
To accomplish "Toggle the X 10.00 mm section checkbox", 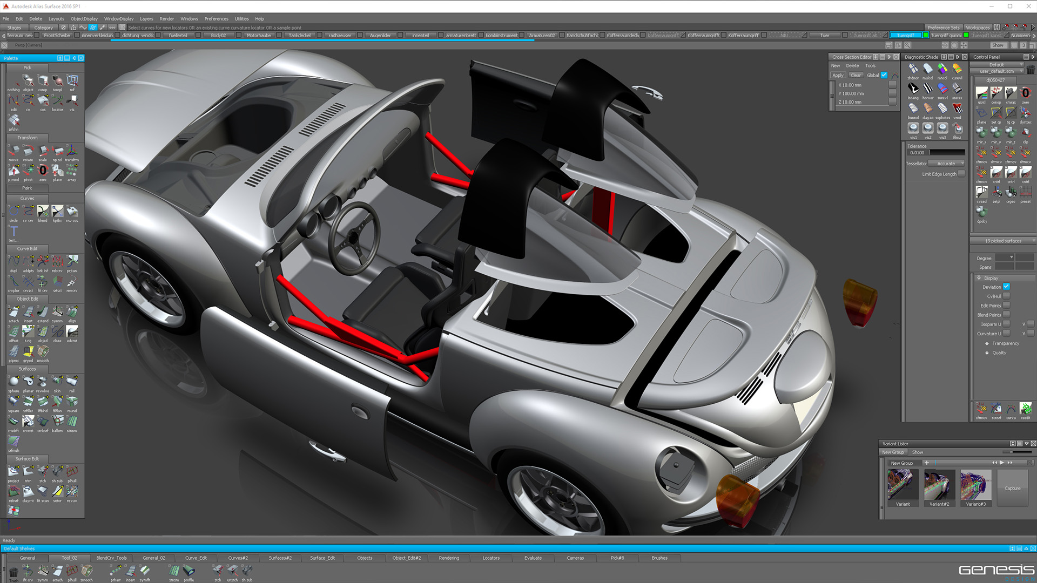I will (x=892, y=85).
